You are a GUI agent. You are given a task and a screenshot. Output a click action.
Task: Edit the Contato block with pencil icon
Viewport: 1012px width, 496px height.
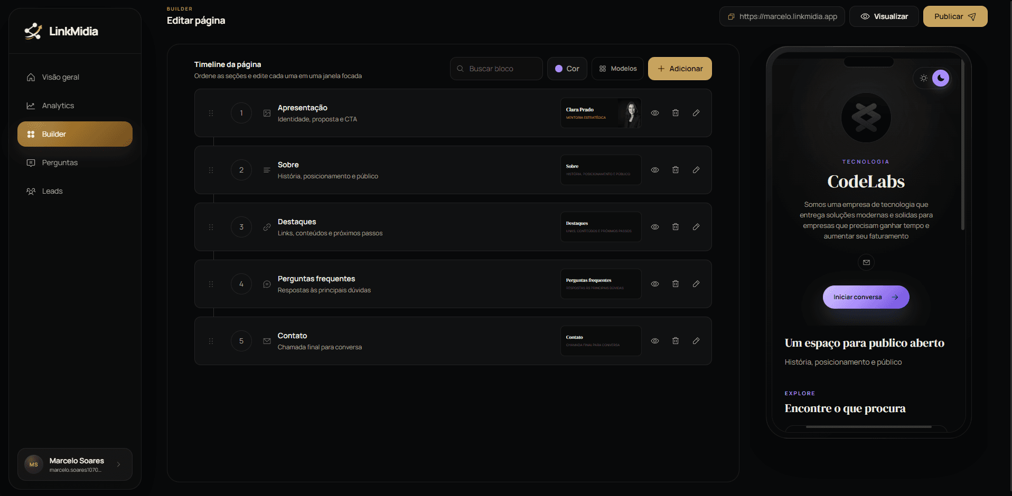[x=696, y=341]
